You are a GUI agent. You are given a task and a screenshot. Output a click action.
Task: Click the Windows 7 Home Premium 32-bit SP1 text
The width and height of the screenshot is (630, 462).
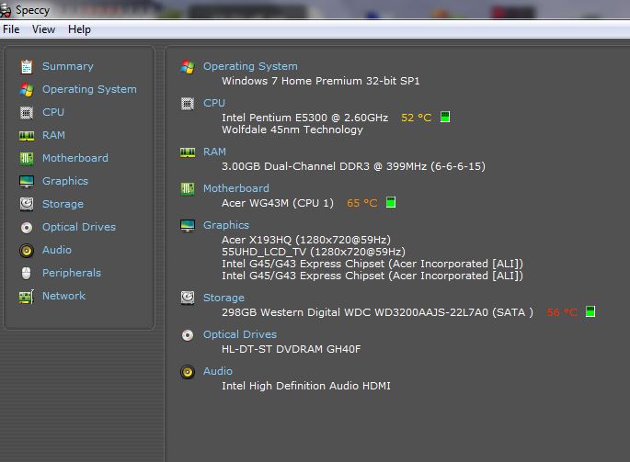tap(321, 81)
